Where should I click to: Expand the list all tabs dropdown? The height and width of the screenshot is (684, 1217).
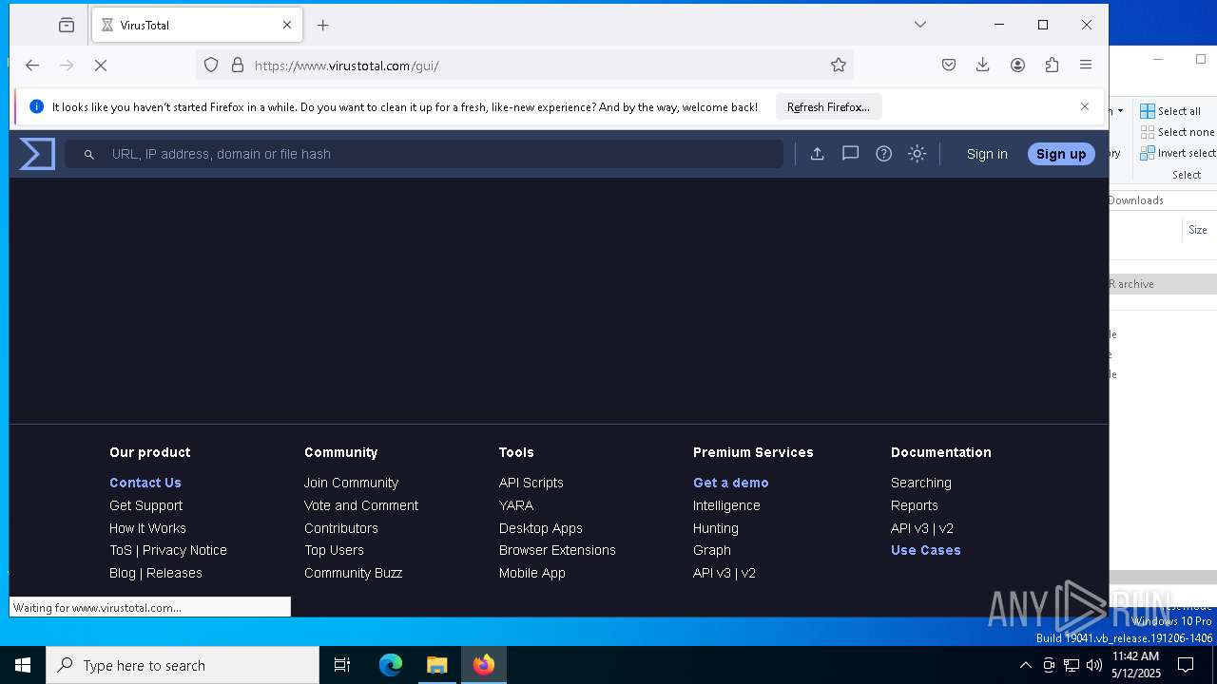click(x=920, y=25)
